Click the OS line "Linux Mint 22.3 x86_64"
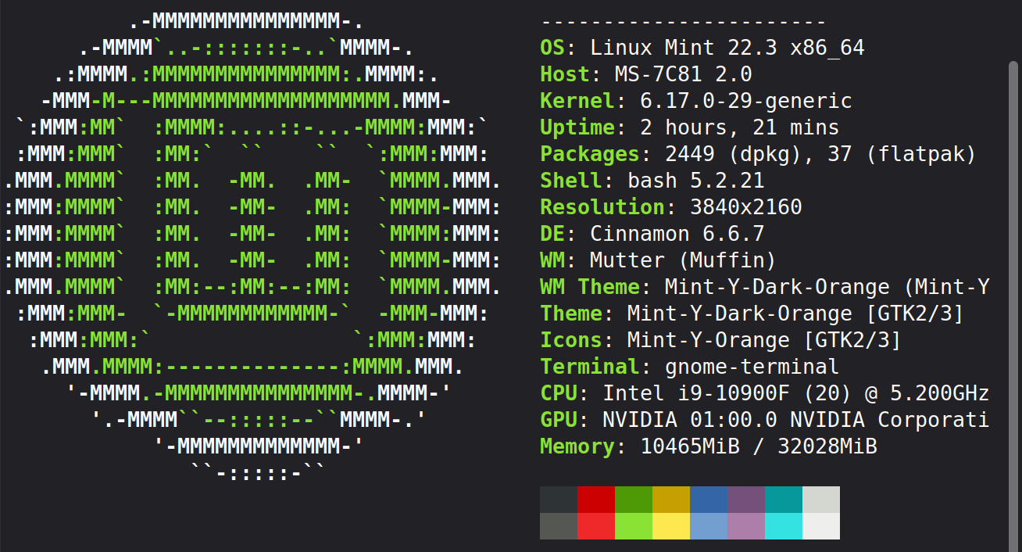This screenshot has width=1022, height=552. (x=727, y=48)
